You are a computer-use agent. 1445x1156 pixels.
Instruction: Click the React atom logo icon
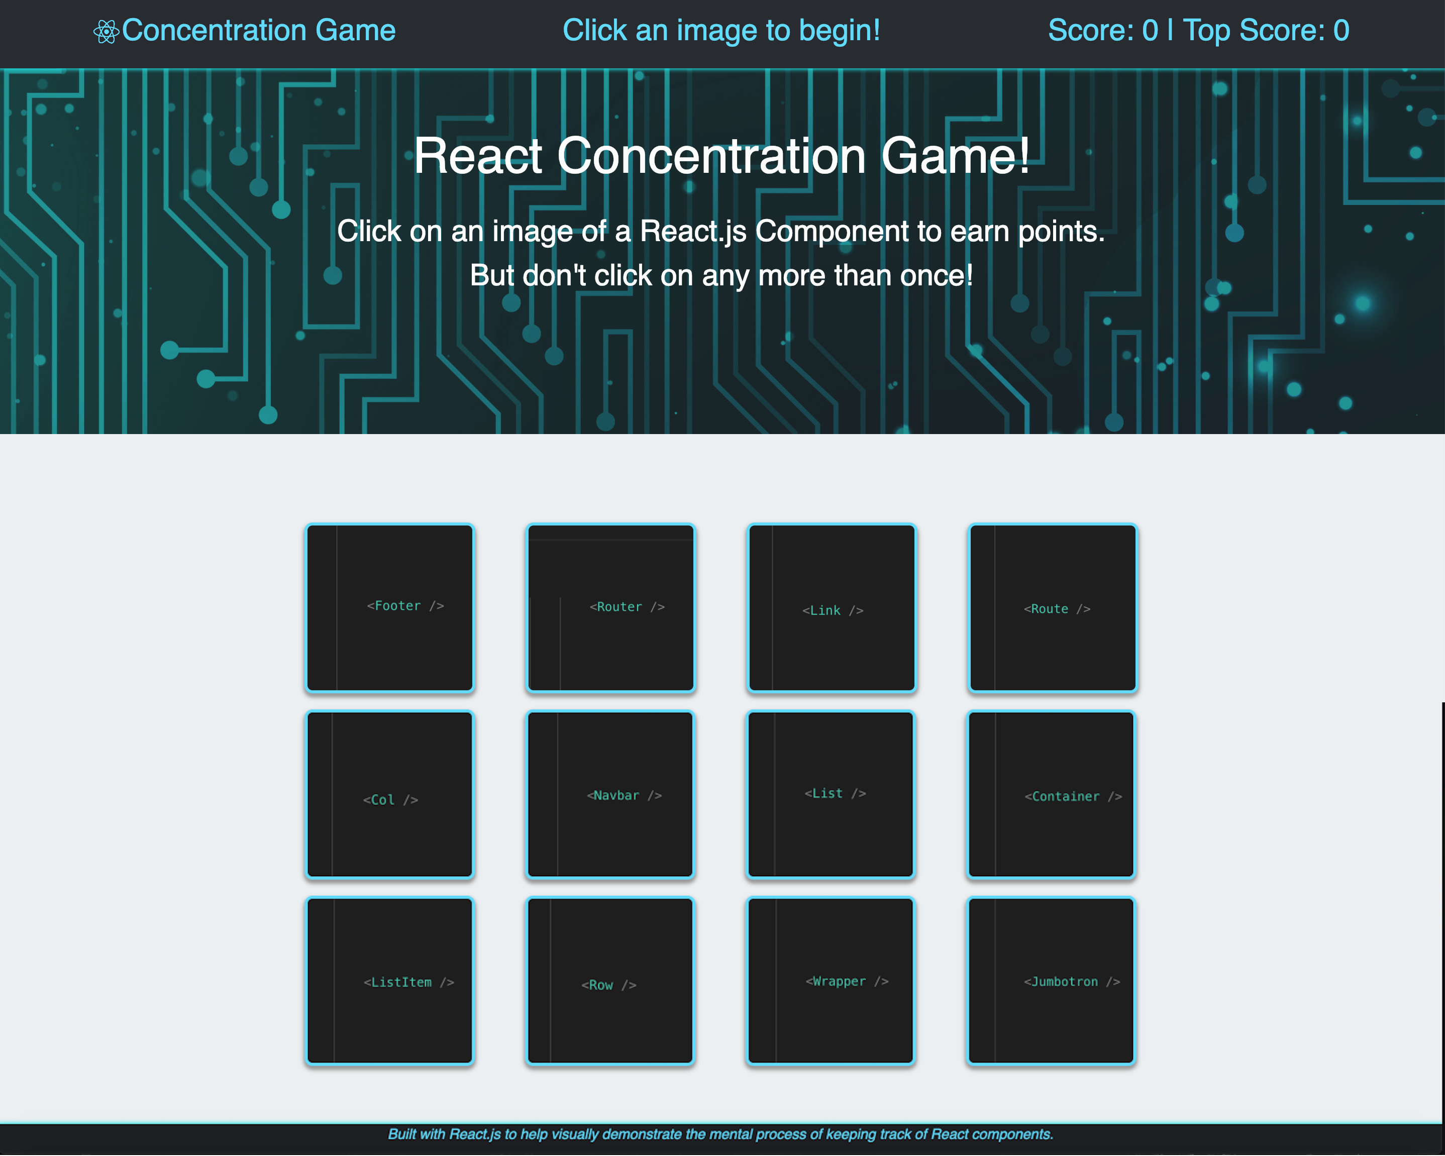click(106, 32)
